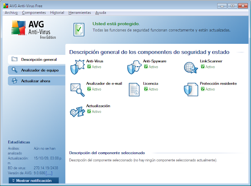Open the Archivo menu

pyautogui.click(x=11, y=13)
